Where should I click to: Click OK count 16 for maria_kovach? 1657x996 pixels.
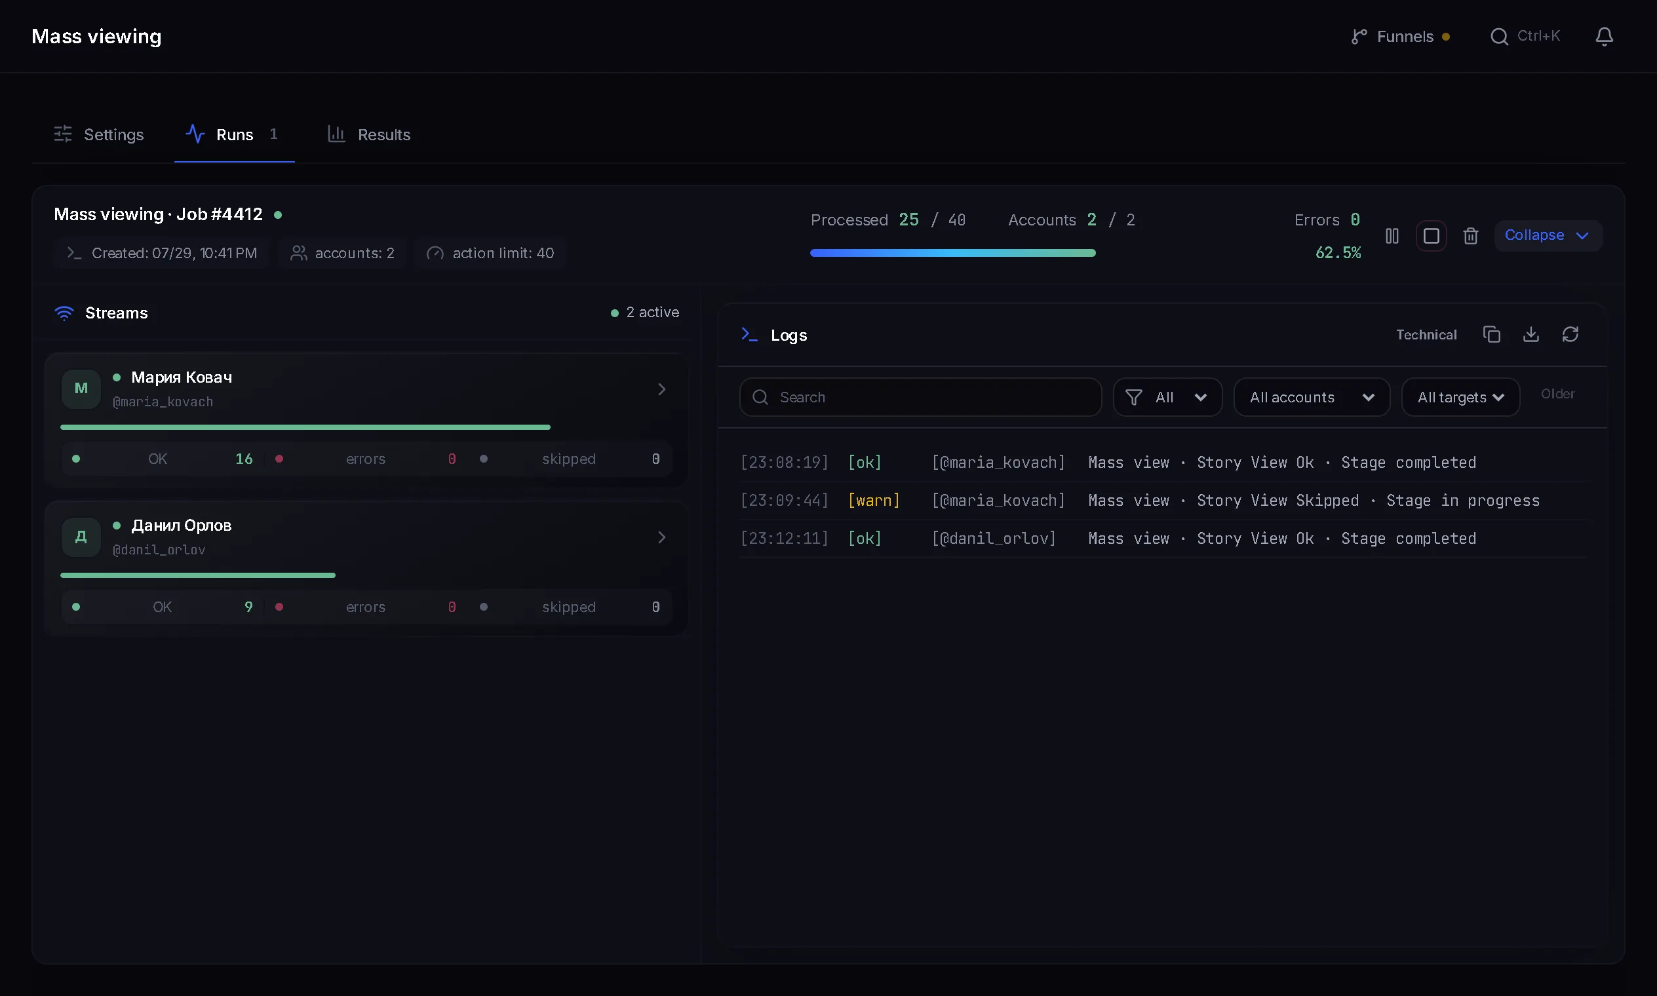click(x=244, y=459)
